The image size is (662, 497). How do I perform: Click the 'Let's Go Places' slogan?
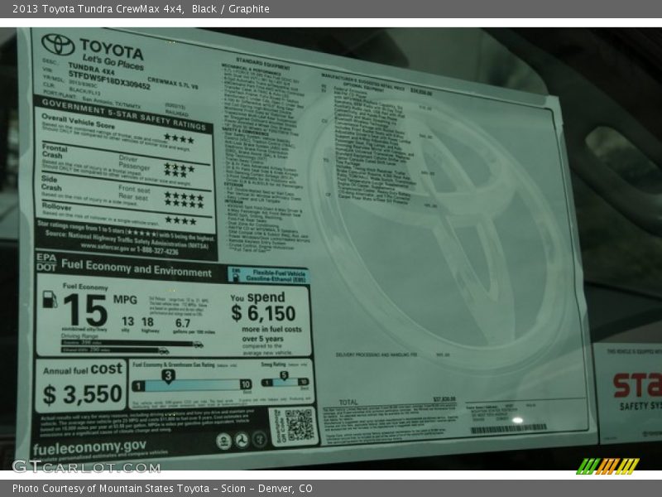coord(113,62)
